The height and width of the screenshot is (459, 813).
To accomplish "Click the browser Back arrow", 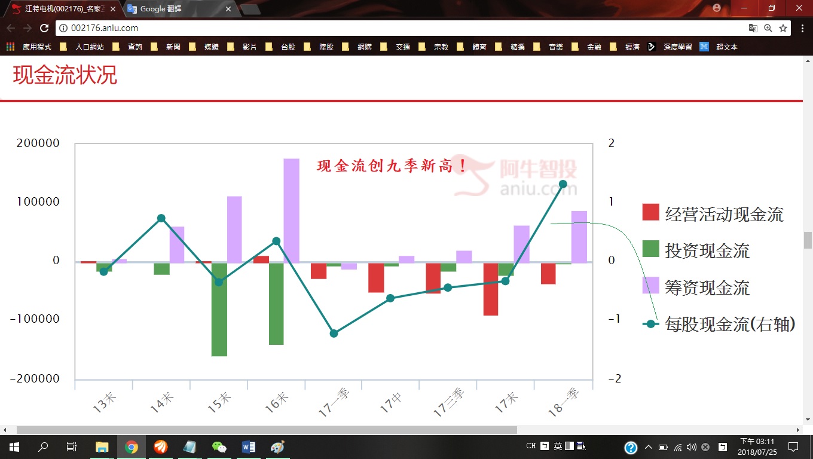I will click(x=11, y=28).
